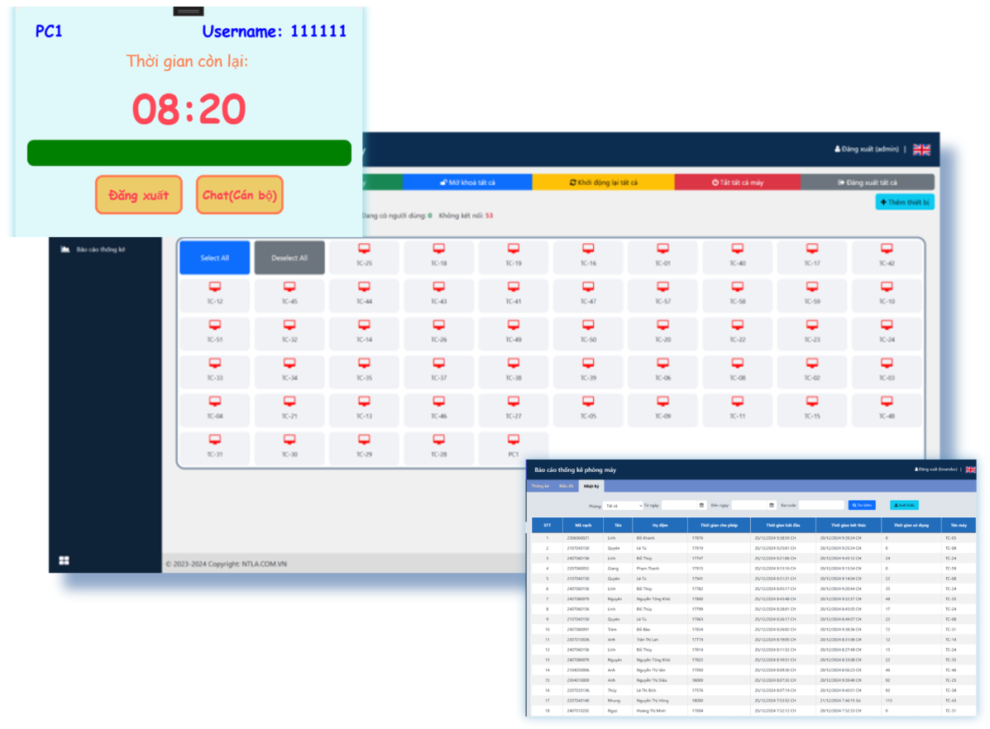Click the red 'Tắt tất cả máy' button
This screenshot has height=729, width=990.
coord(737,182)
